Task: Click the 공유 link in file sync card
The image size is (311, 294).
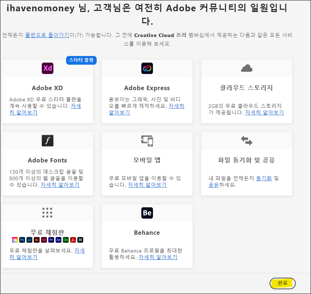Action: pyautogui.click(x=213, y=185)
